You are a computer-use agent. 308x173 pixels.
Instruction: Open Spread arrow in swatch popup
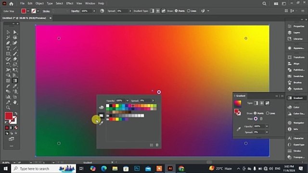tap(153, 100)
